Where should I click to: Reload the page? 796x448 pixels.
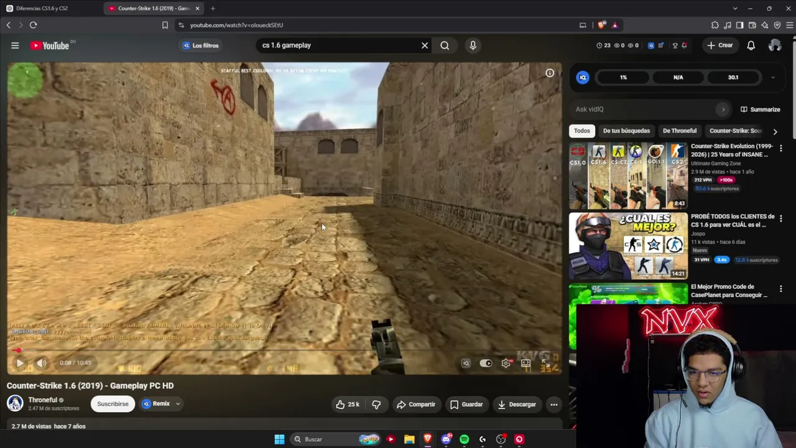[33, 25]
